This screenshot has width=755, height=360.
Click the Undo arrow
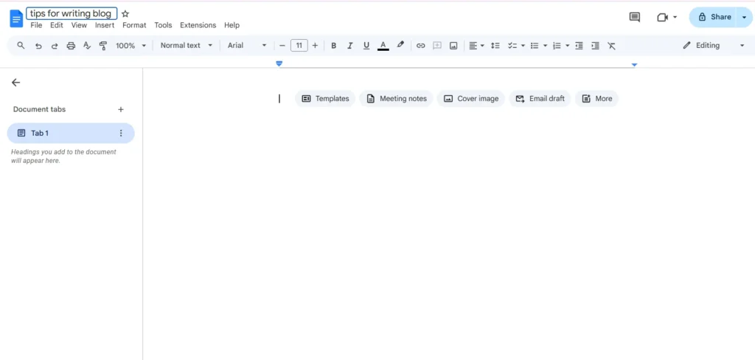point(38,46)
